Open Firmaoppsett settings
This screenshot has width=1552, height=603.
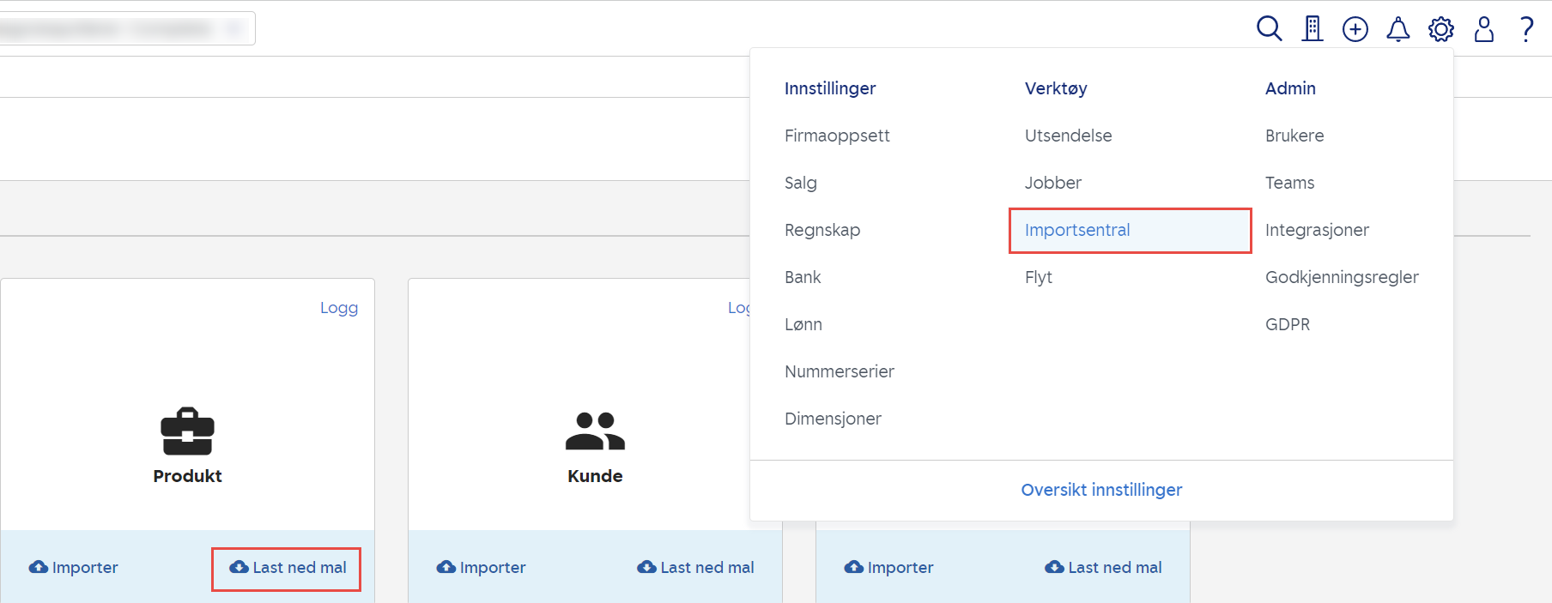(x=837, y=136)
